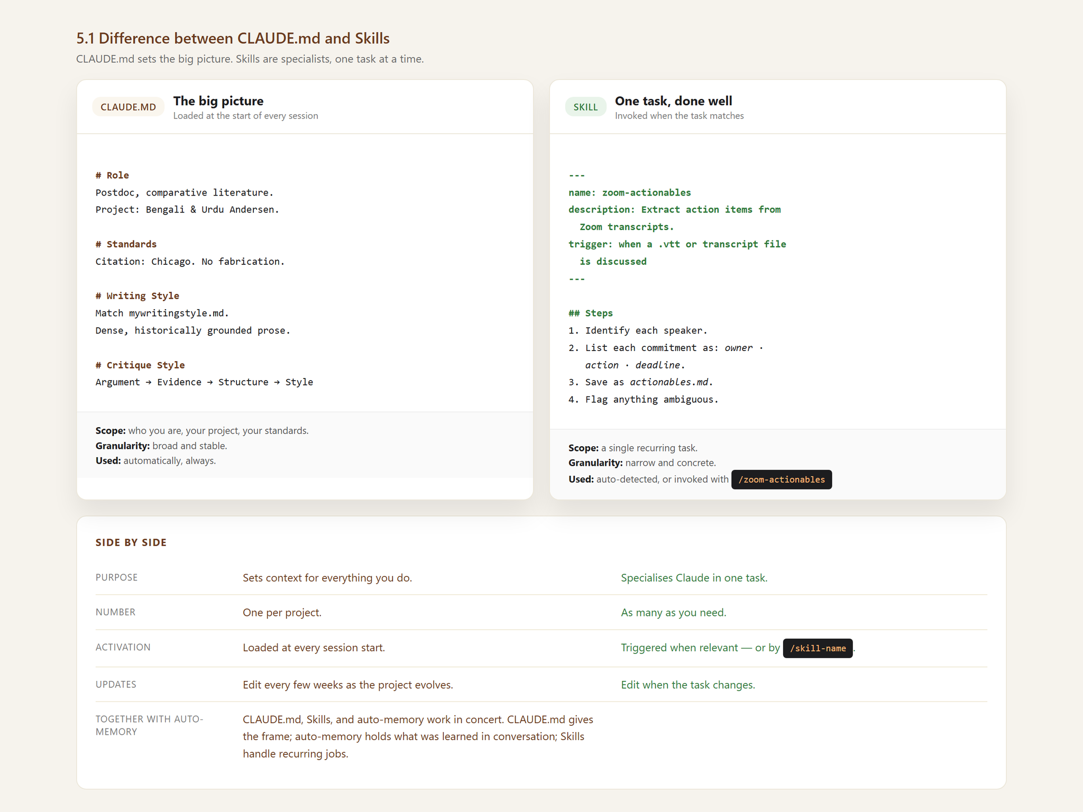Image resolution: width=1083 pixels, height=812 pixels.
Task: Click the '# Writing Style' code heading
Action: pyautogui.click(x=137, y=296)
